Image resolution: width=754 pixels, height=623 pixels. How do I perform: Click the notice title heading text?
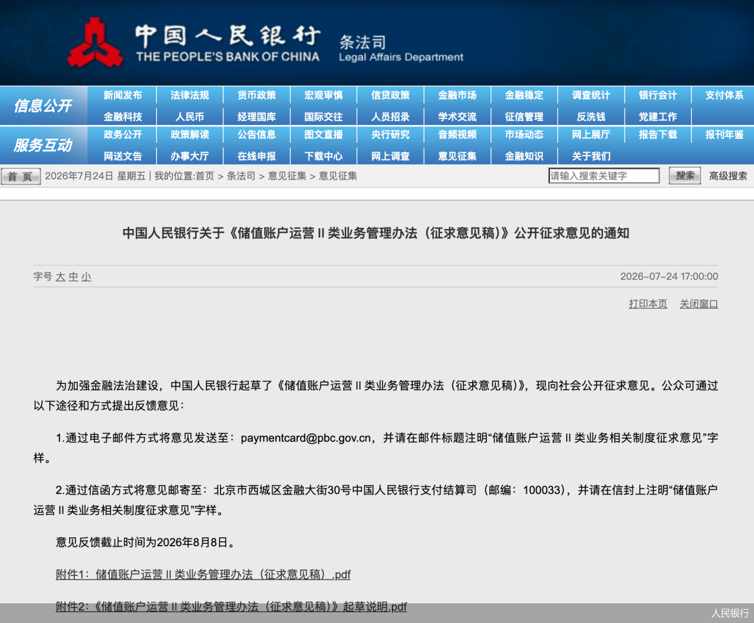(376, 233)
